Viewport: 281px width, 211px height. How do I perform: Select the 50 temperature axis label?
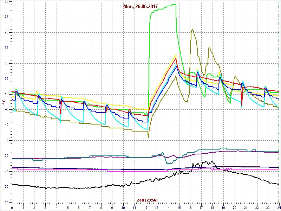point(6,94)
